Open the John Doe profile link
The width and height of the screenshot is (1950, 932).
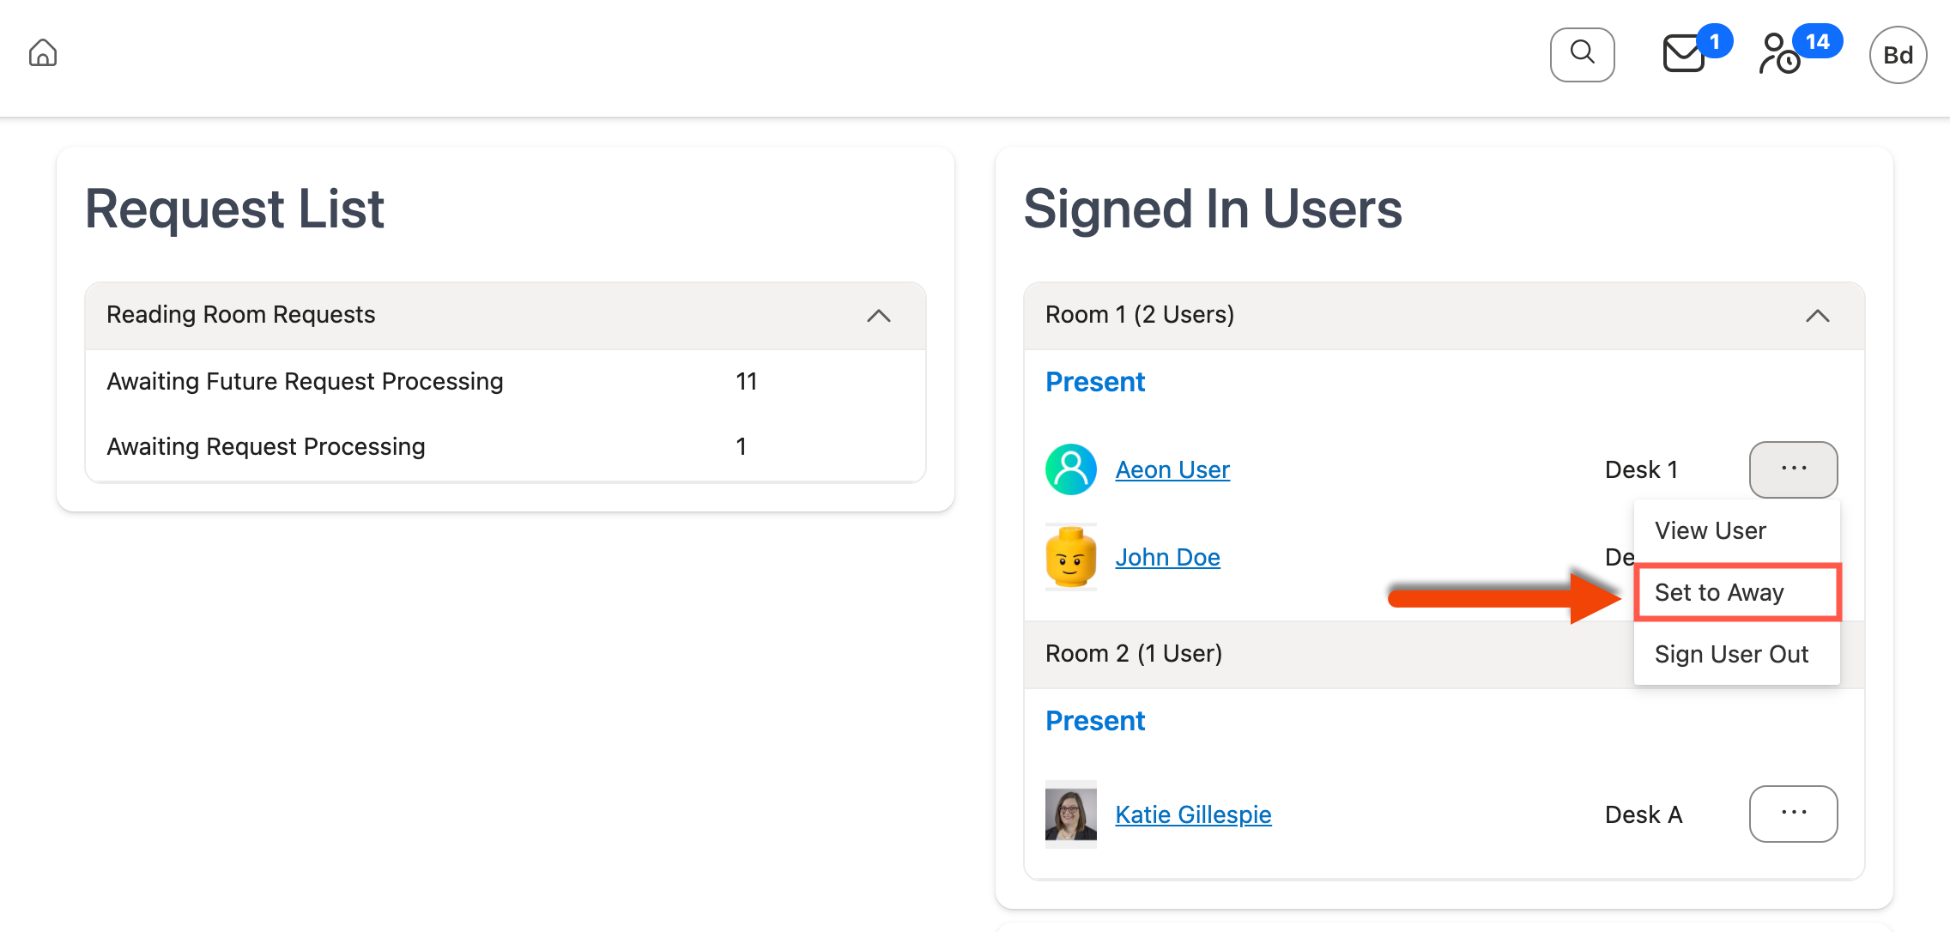coord(1167,558)
